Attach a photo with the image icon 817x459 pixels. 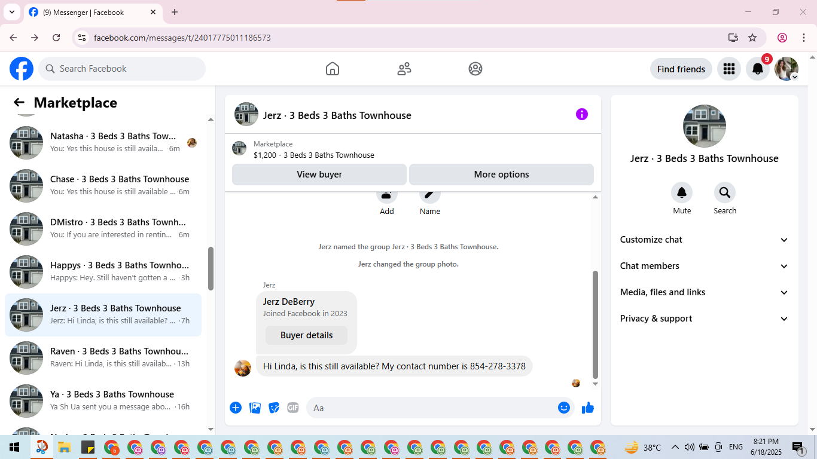[x=255, y=408]
